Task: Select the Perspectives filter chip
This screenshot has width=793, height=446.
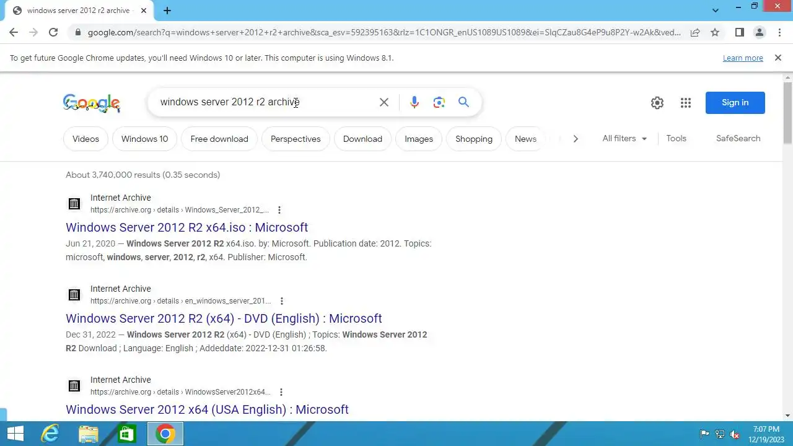Action: coord(296,139)
